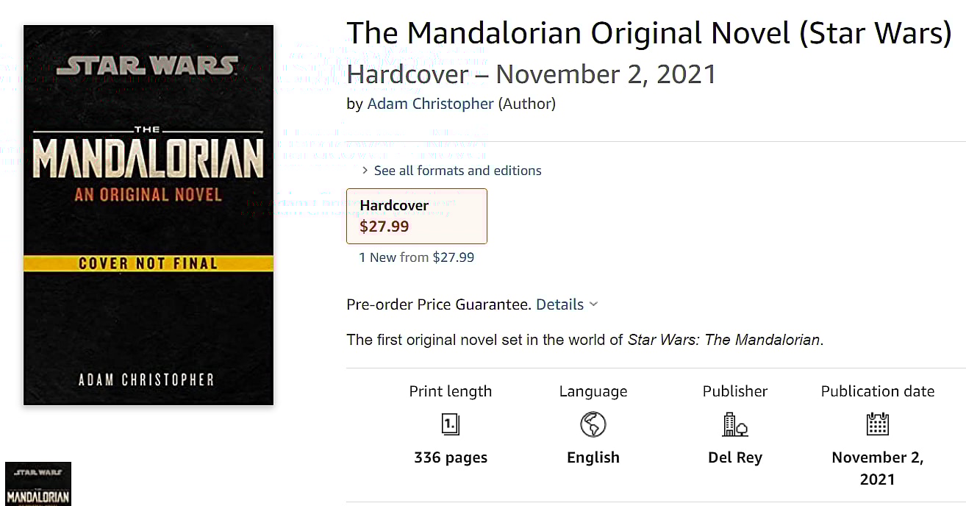Click the Print length page icon
966x506 pixels.
pos(450,424)
